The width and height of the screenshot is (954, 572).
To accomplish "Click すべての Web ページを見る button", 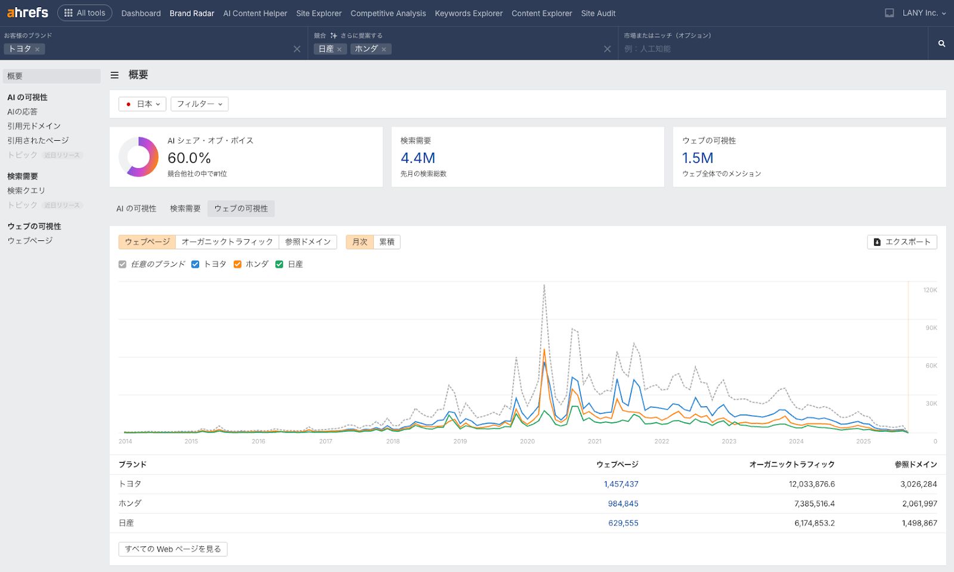I will 173,549.
